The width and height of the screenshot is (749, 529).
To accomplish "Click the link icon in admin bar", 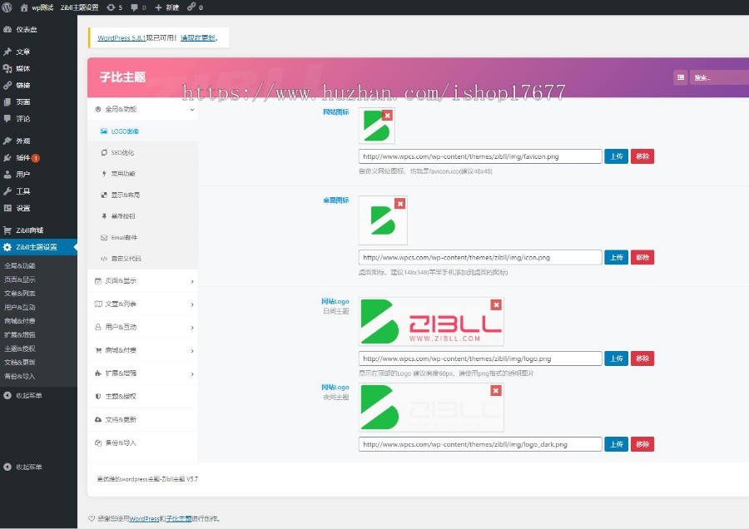I will (x=195, y=7).
